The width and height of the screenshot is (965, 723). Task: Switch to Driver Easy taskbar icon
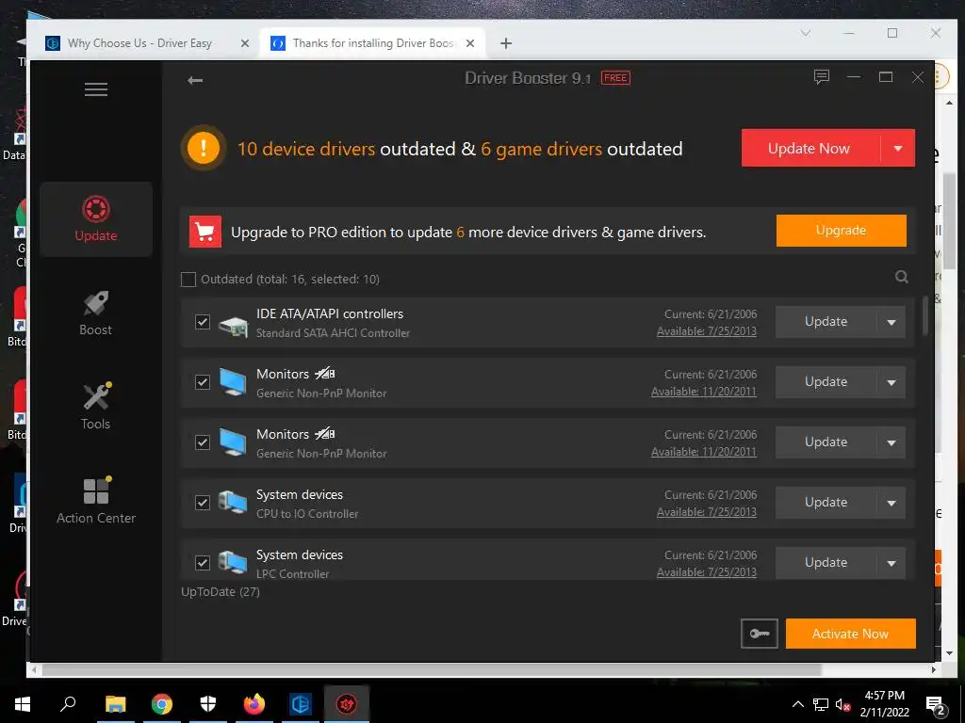[301, 704]
